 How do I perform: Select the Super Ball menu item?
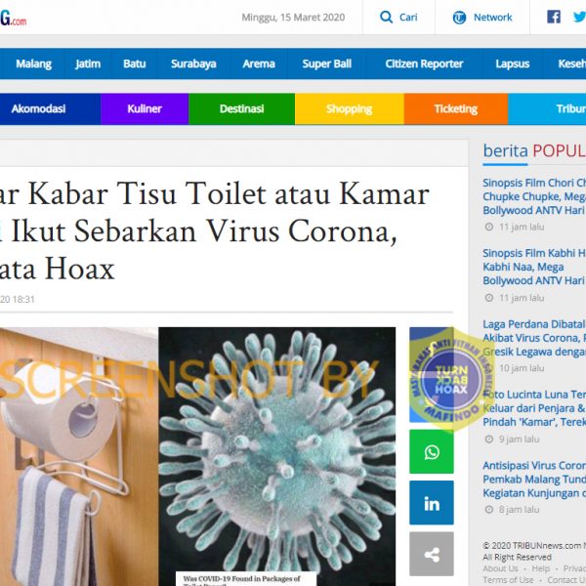326,63
